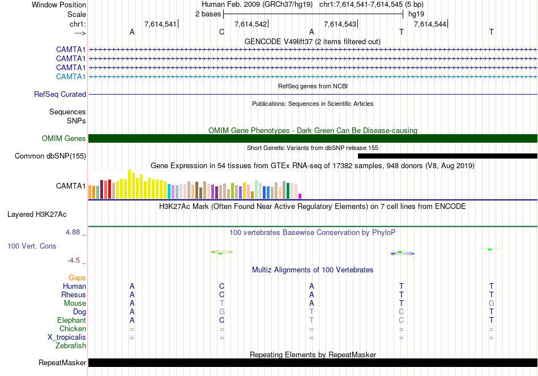Click the Elephant alignment row label
The height and width of the screenshot is (376, 538).
point(71,320)
